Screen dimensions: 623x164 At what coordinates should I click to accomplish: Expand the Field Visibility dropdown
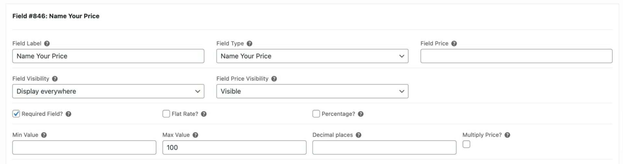click(x=108, y=91)
